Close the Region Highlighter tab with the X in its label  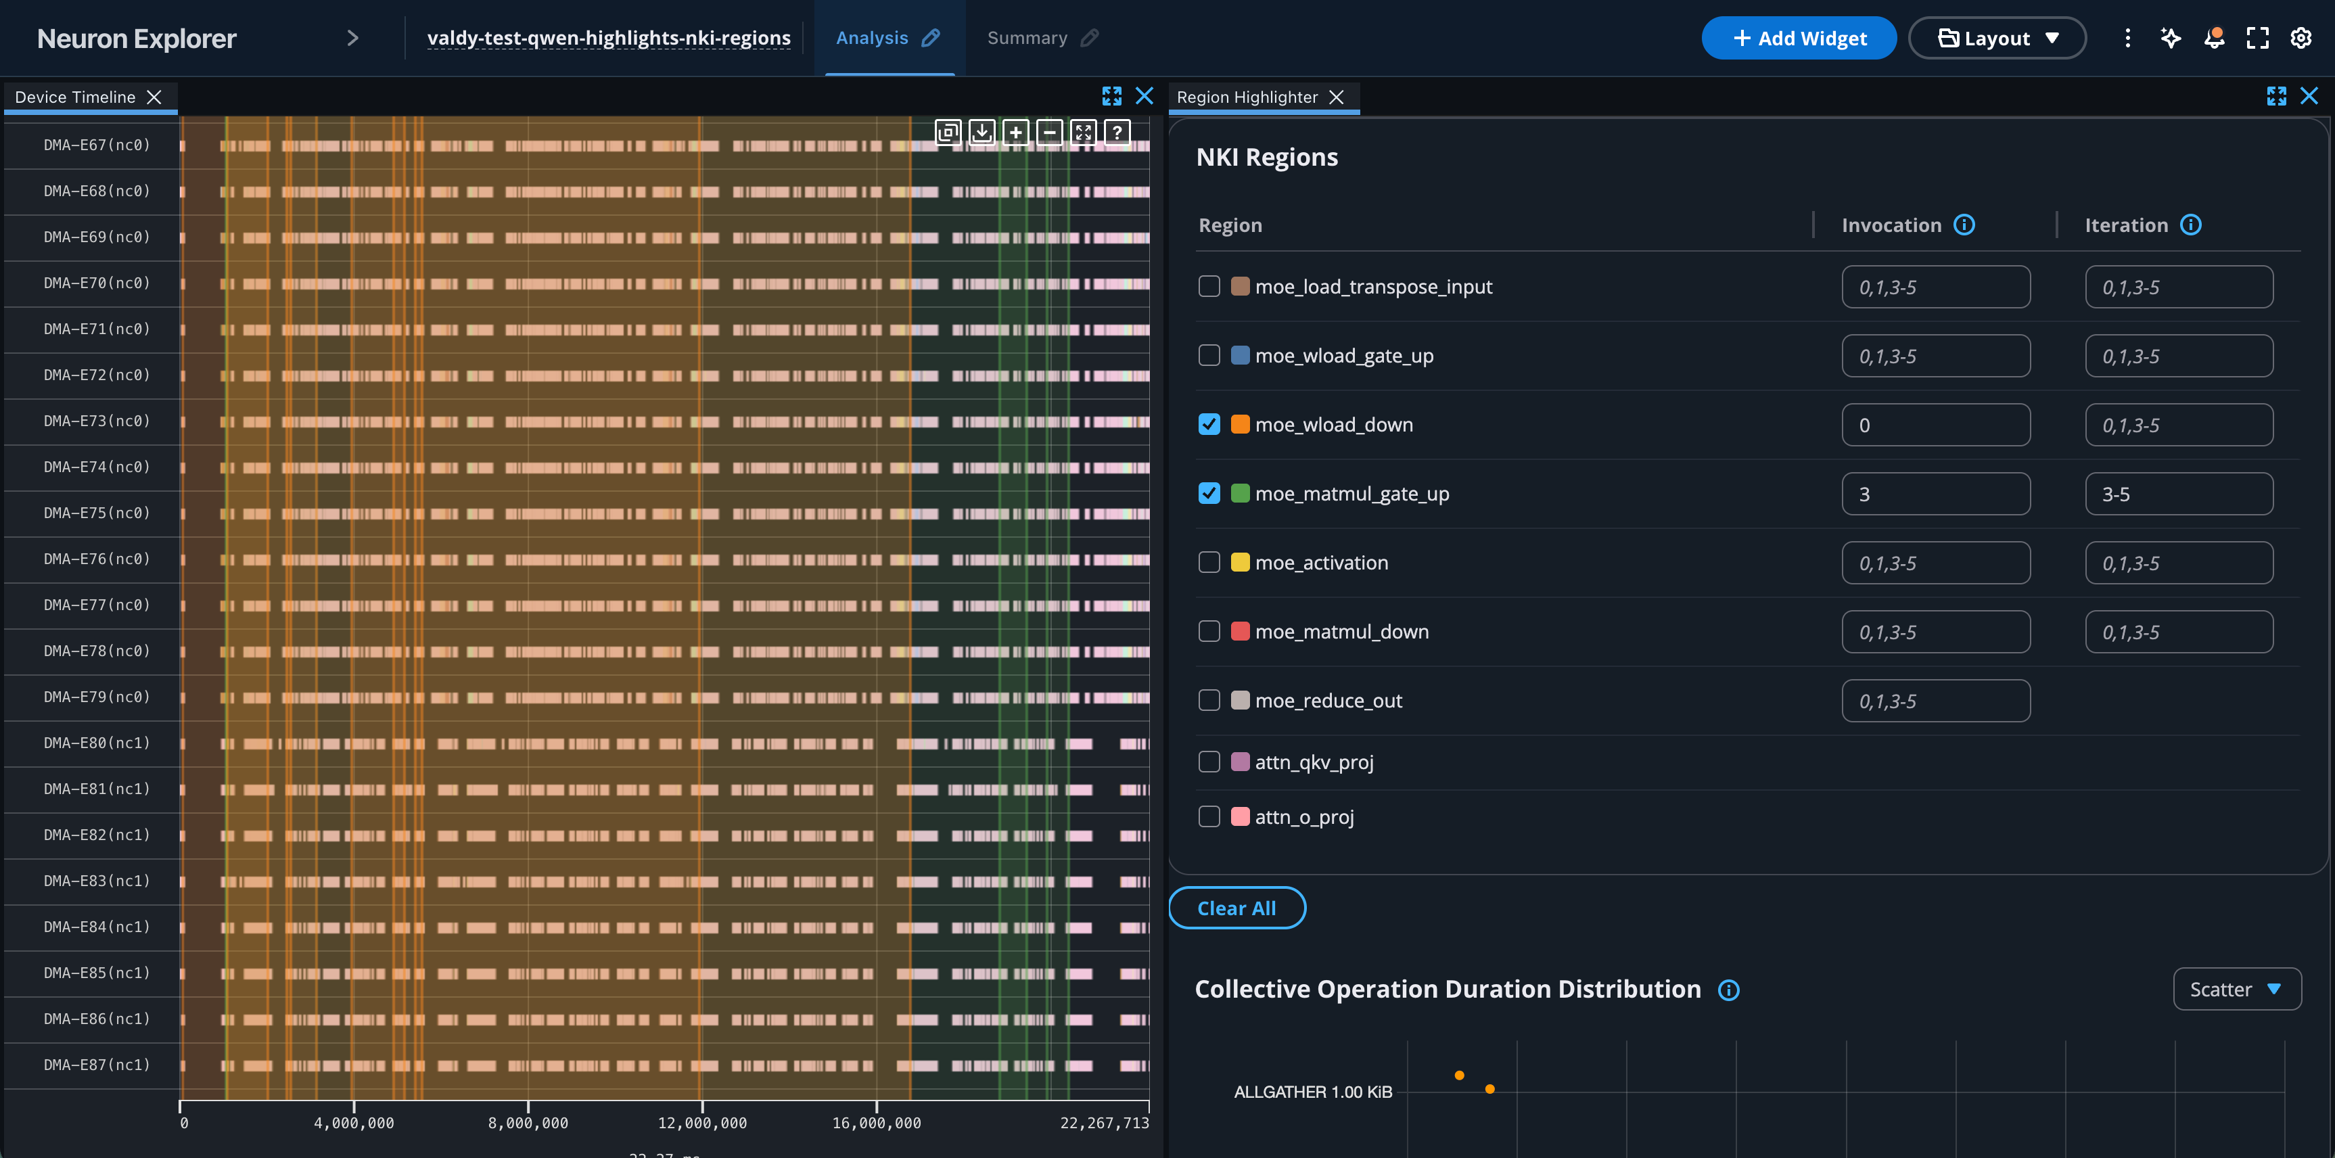click(1336, 97)
